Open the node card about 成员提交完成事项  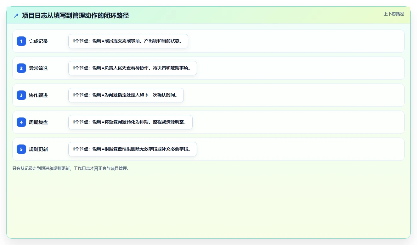click(128, 41)
